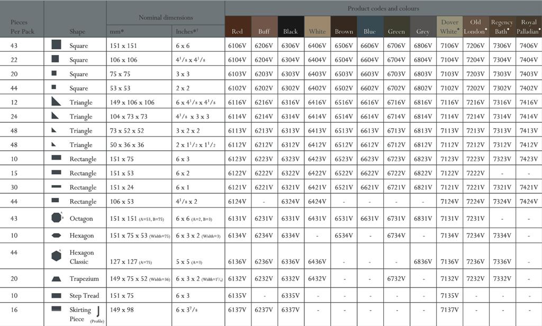
Task: Click the 151 x 24 thin rectangle icon
Action: (x=56, y=187)
